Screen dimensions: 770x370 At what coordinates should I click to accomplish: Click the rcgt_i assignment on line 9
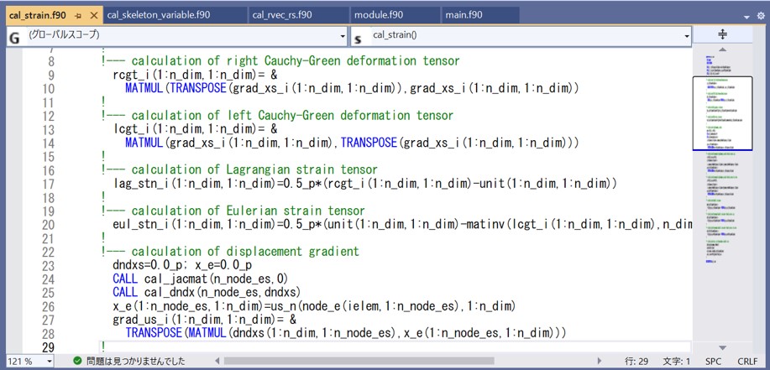tap(196, 75)
